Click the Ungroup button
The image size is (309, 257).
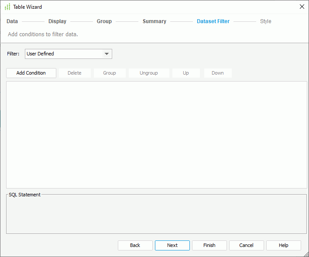[148, 73]
